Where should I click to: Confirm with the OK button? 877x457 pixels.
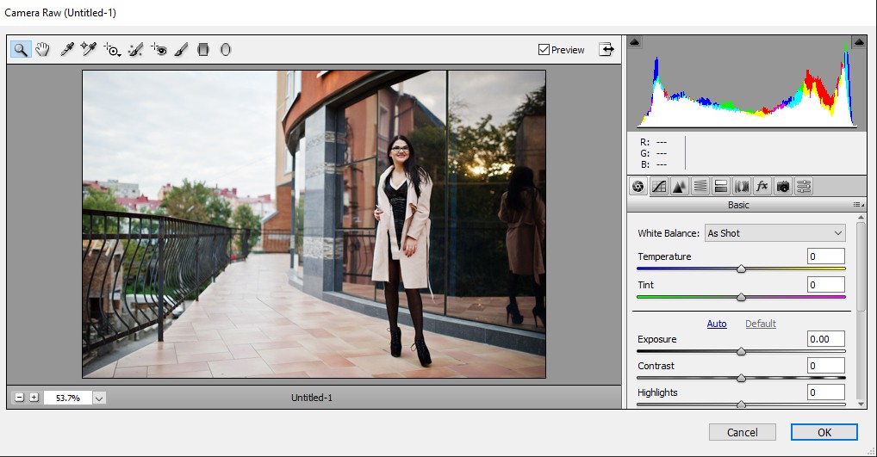click(824, 432)
